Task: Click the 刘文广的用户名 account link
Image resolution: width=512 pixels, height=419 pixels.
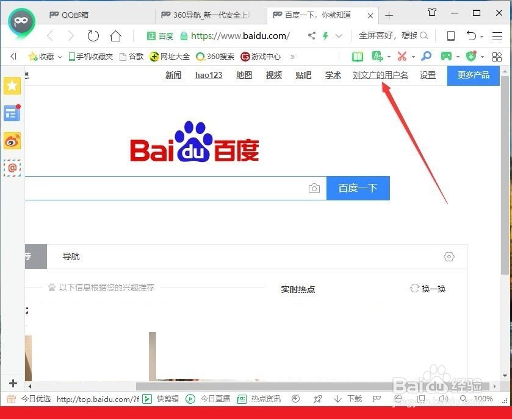Action: click(x=380, y=76)
